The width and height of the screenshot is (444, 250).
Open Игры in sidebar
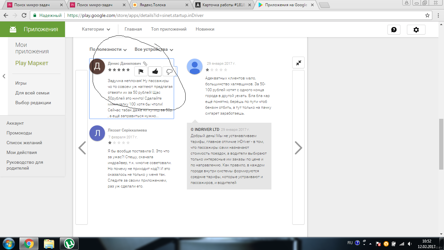tap(21, 83)
